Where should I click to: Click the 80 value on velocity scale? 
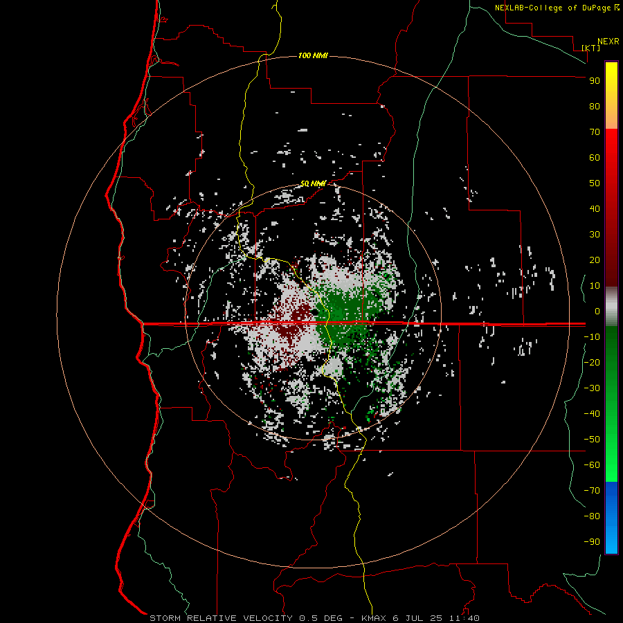pos(595,106)
